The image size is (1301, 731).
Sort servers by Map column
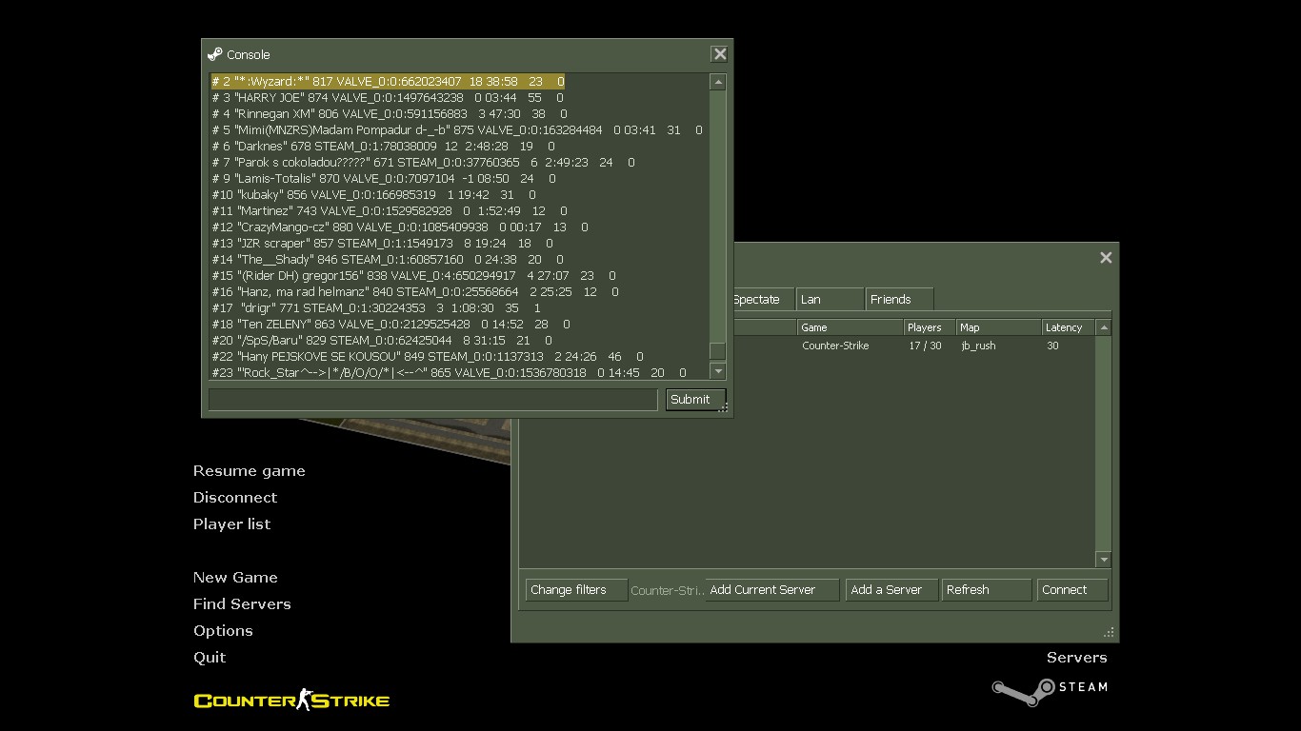pos(999,327)
